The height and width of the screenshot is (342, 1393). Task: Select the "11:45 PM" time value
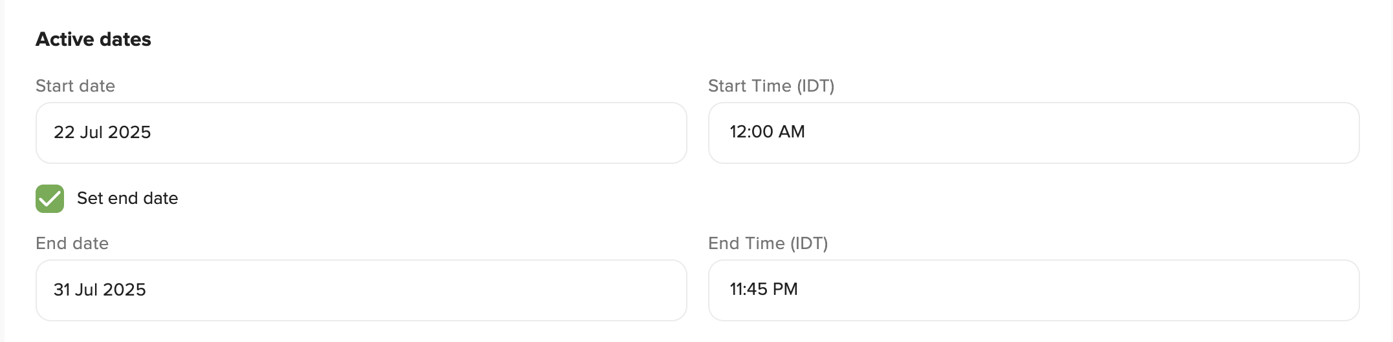[763, 289]
